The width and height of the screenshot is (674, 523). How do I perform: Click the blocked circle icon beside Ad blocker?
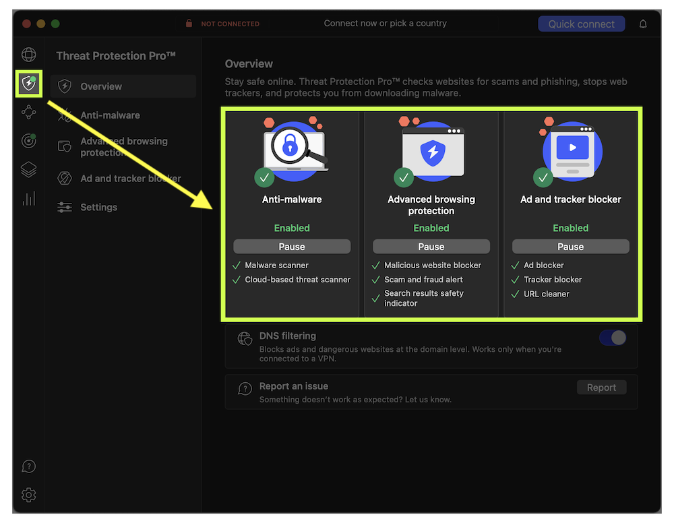point(65,178)
